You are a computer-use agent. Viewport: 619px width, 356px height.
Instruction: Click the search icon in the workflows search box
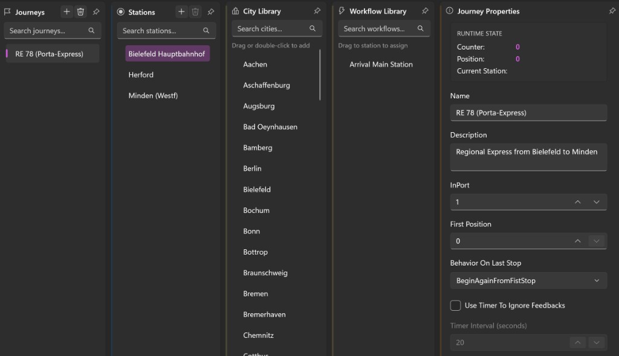click(421, 28)
